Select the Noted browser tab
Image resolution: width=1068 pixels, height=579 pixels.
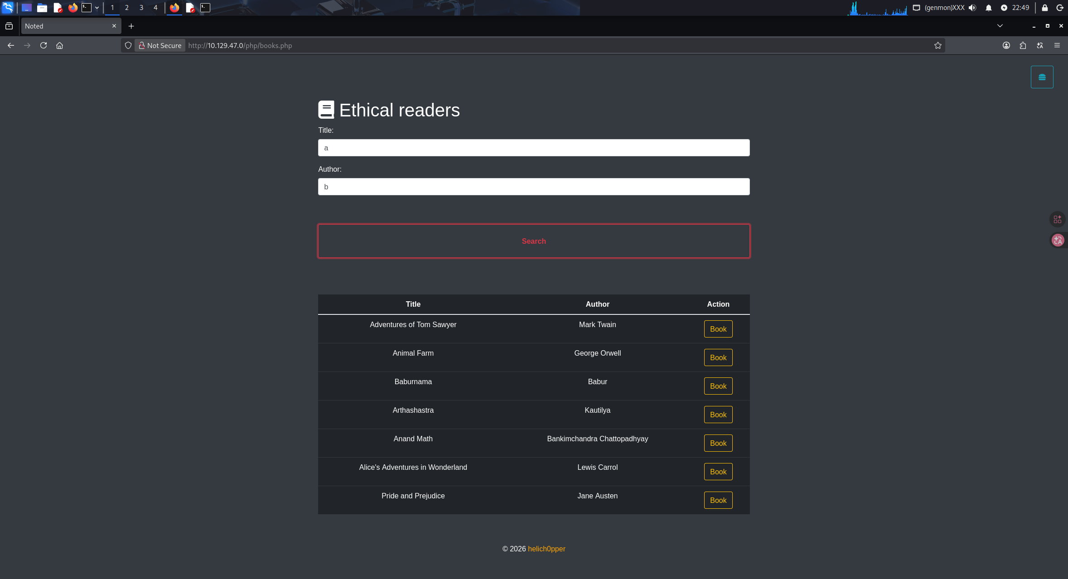[x=71, y=26]
